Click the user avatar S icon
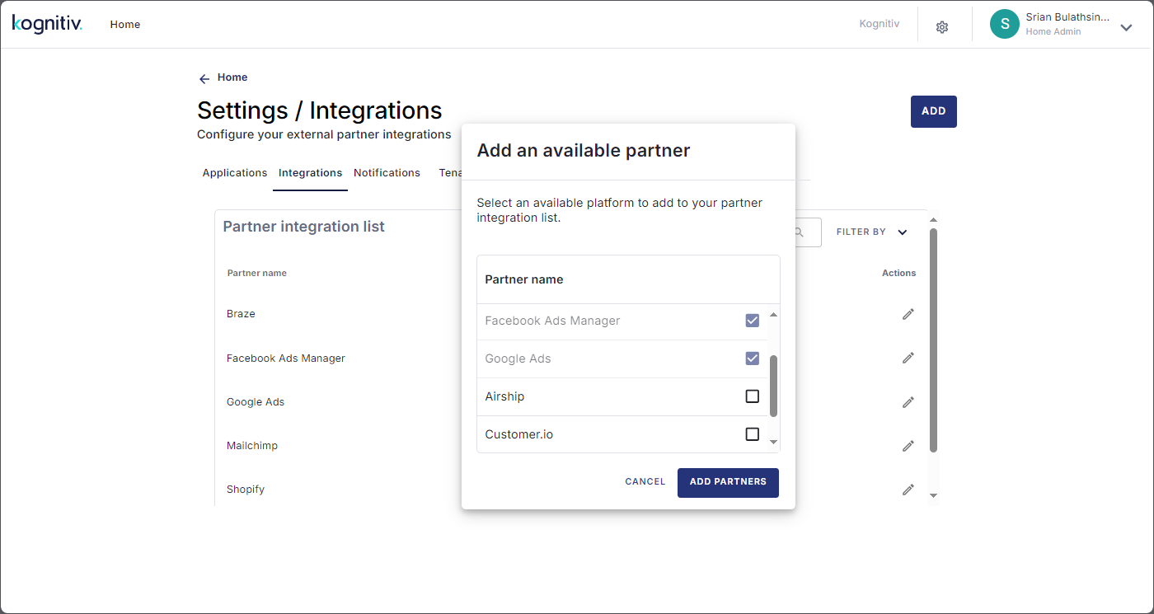 (x=1005, y=24)
